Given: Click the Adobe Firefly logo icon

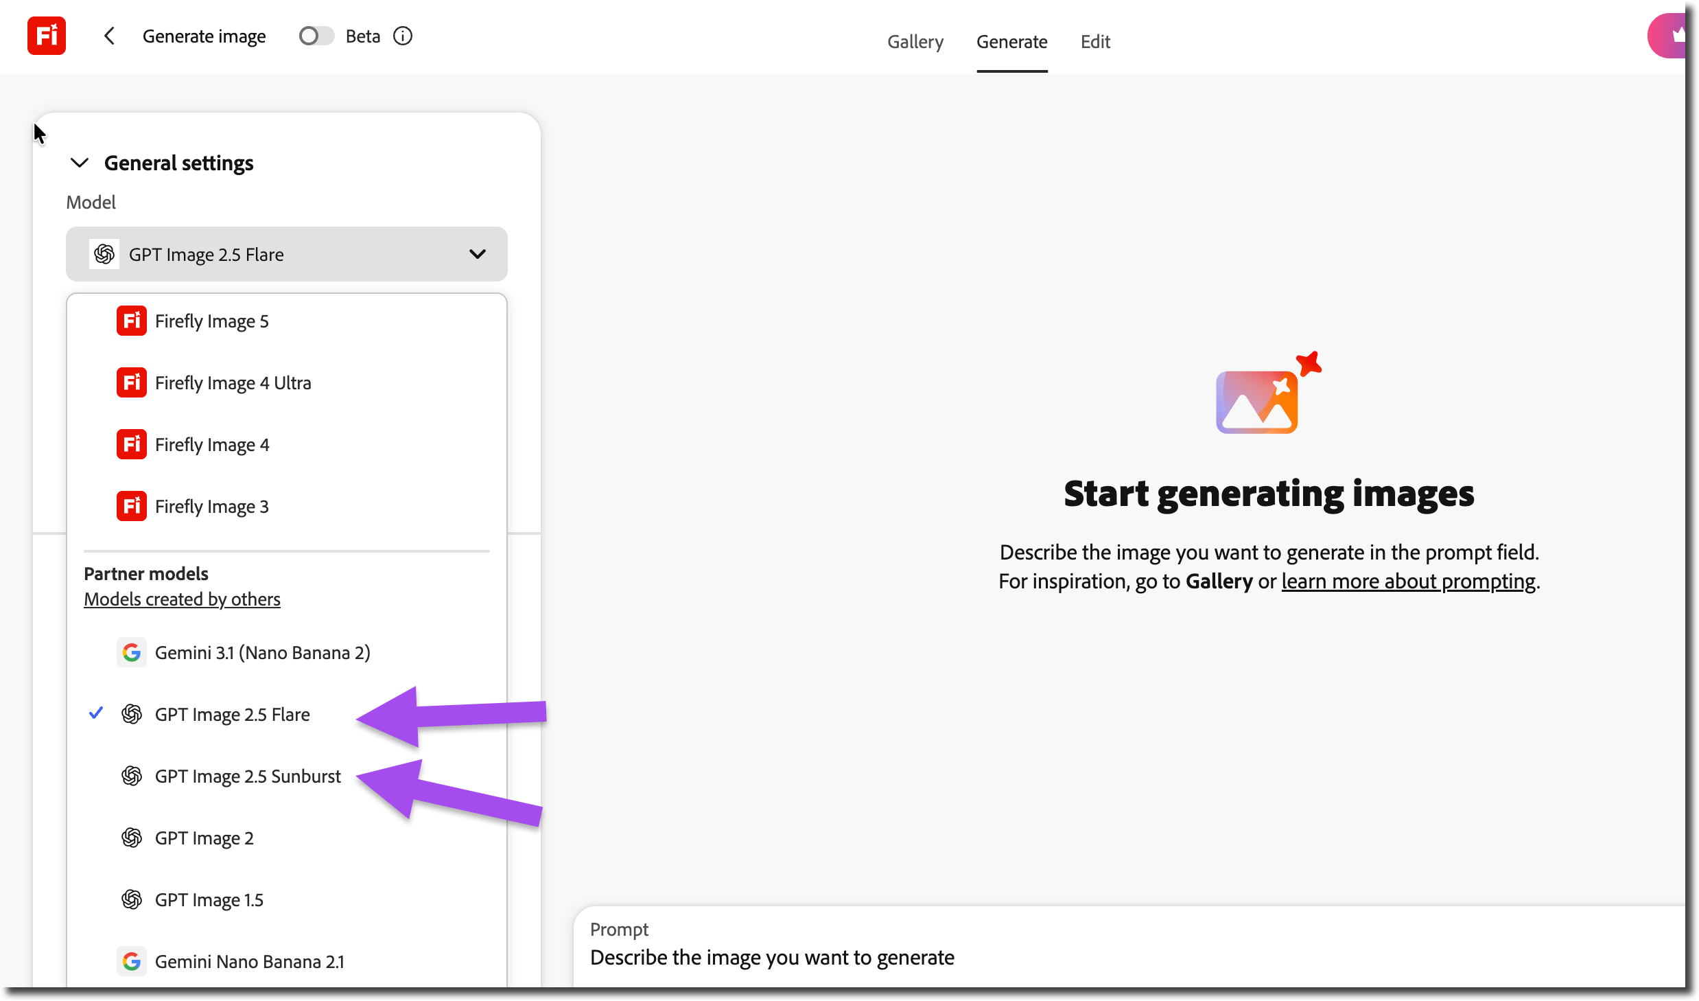Looking at the screenshot, I should point(47,36).
